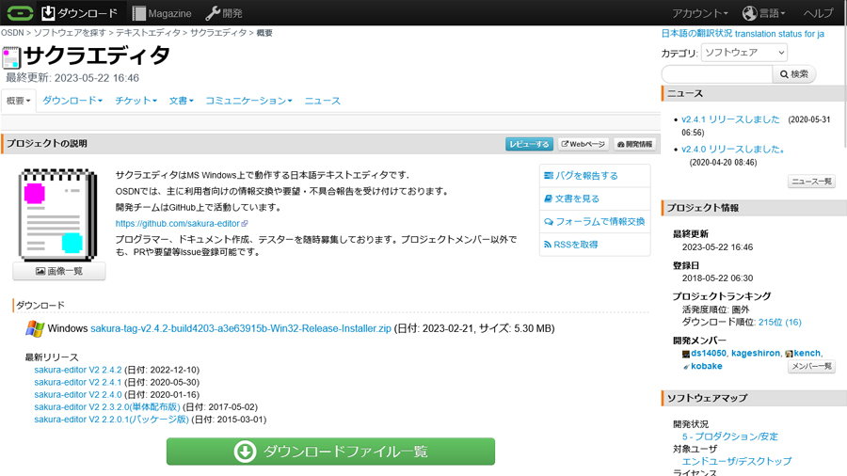Open the チケット tab

pyautogui.click(x=136, y=101)
